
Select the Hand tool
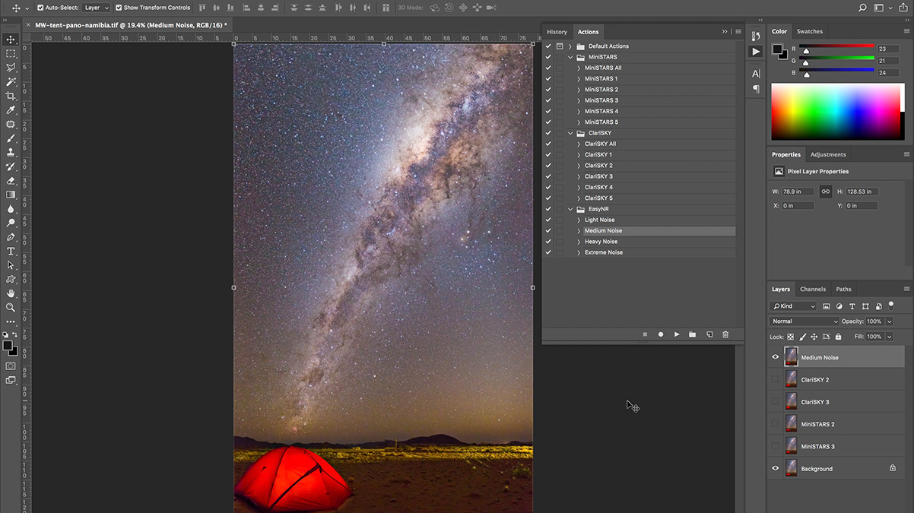click(11, 293)
